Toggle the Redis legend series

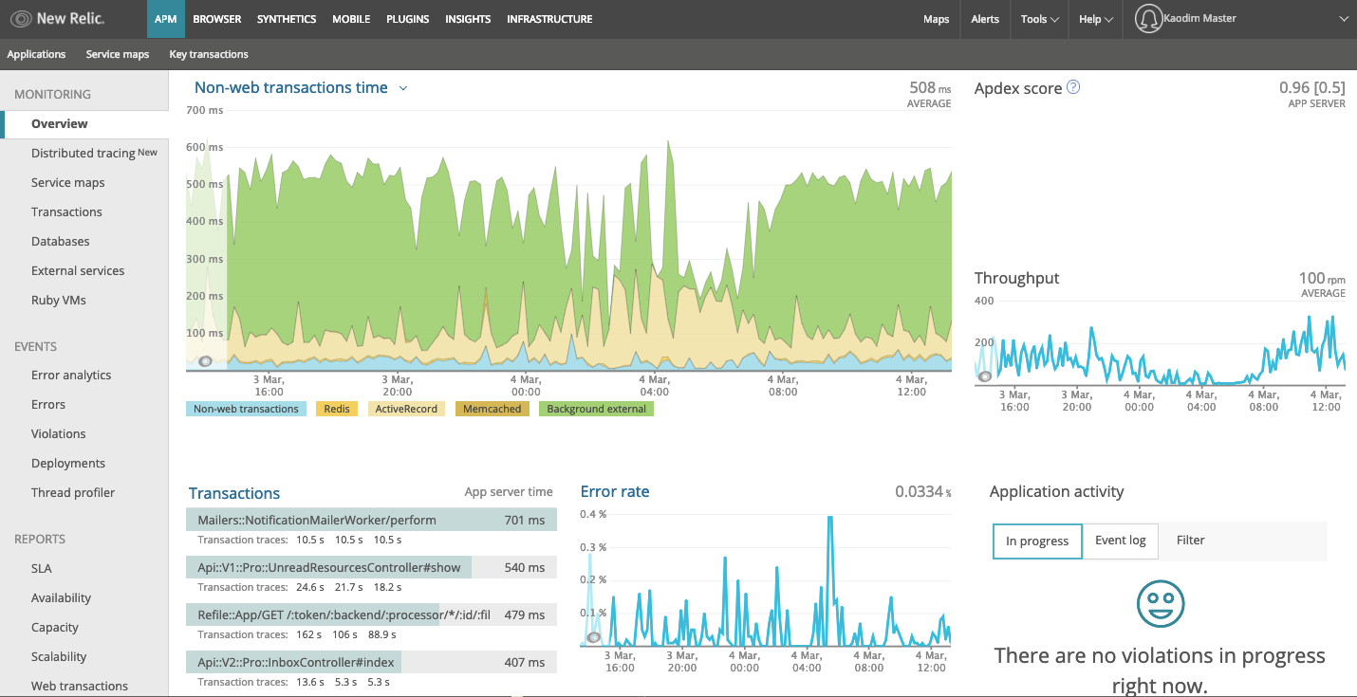pyautogui.click(x=337, y=410)
